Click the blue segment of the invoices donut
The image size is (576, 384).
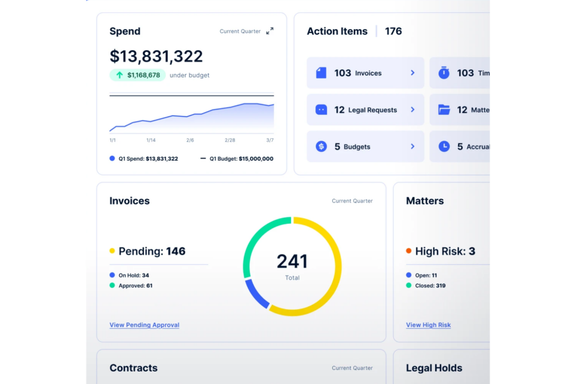[x=256, y=295]
